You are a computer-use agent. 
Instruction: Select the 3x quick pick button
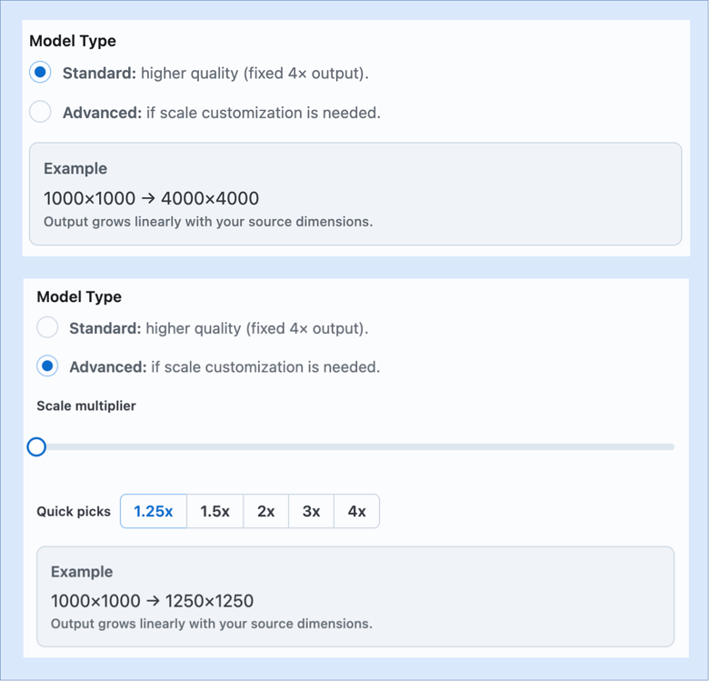click(311, 511)
